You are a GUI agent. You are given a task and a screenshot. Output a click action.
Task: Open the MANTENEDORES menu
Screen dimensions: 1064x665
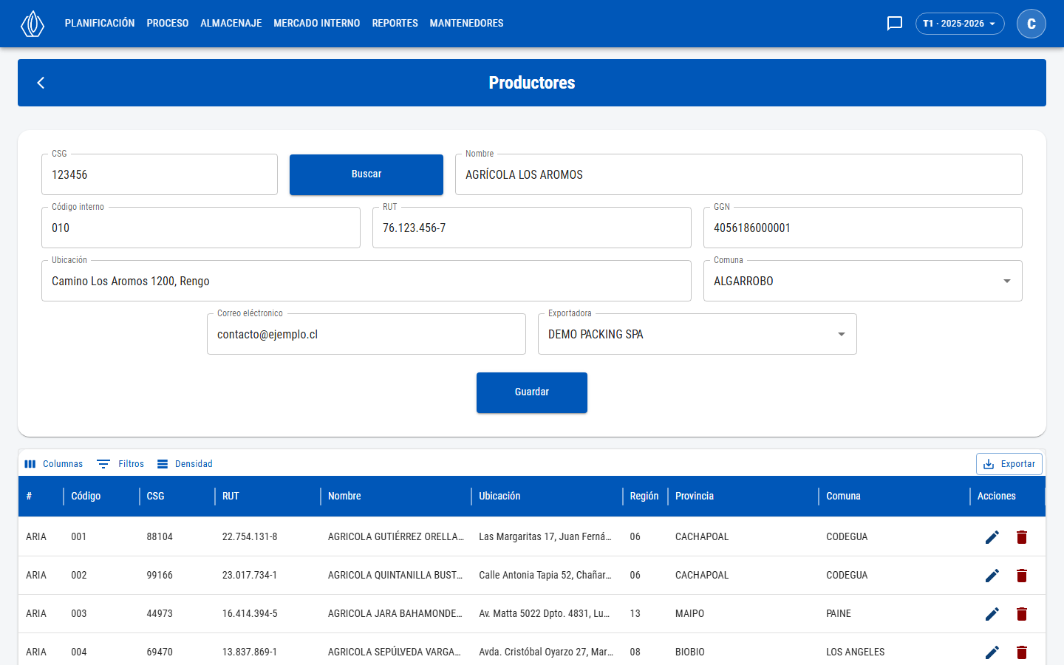click(467, 24)
